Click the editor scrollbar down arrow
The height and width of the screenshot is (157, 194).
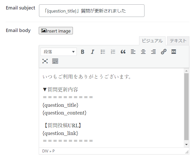[187, 145]
